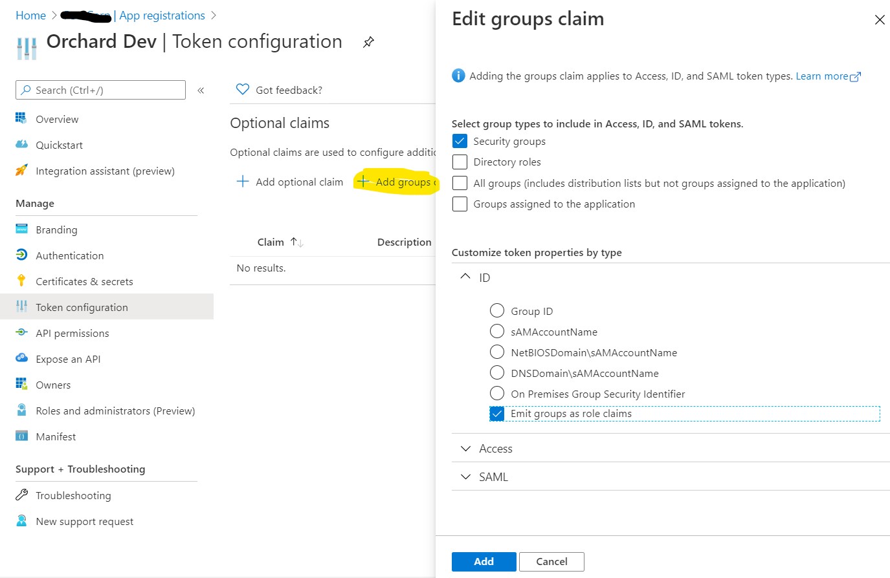Collapse the ID token section
Viewport: 890px width, 578px height.
465,277
